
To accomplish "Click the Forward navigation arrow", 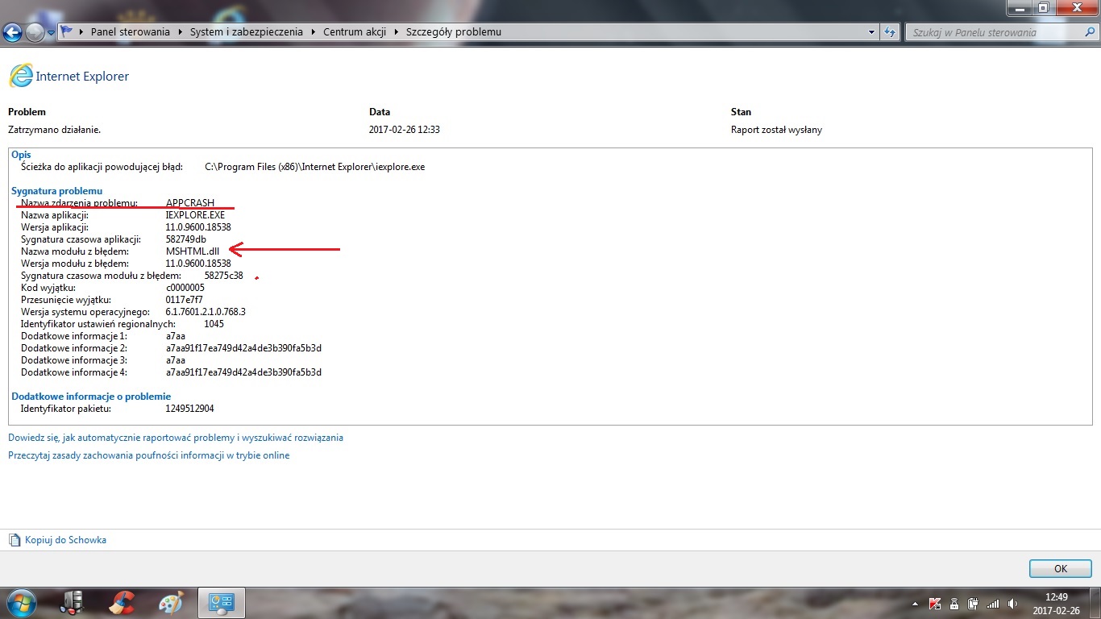I will (x=35, y=32).
